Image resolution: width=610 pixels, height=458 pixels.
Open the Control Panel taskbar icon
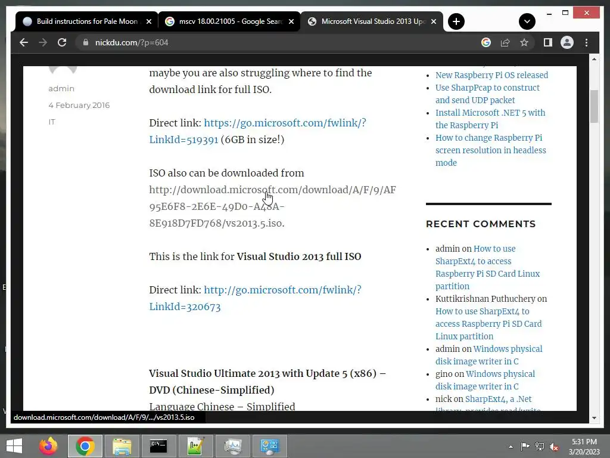(x=270, y=446)
